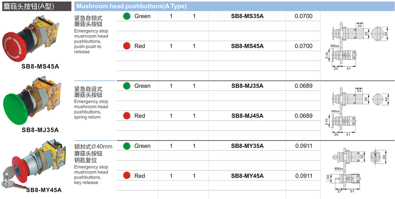Image resolution: width=395 pixels, height=199 pixels.
Task: Click the green dot in the SB8-MY35A row
Action: click(x=126, y=146)
